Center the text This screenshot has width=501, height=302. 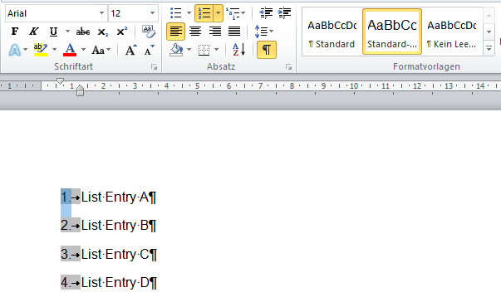pyautogui.click(x=195, y=32)
